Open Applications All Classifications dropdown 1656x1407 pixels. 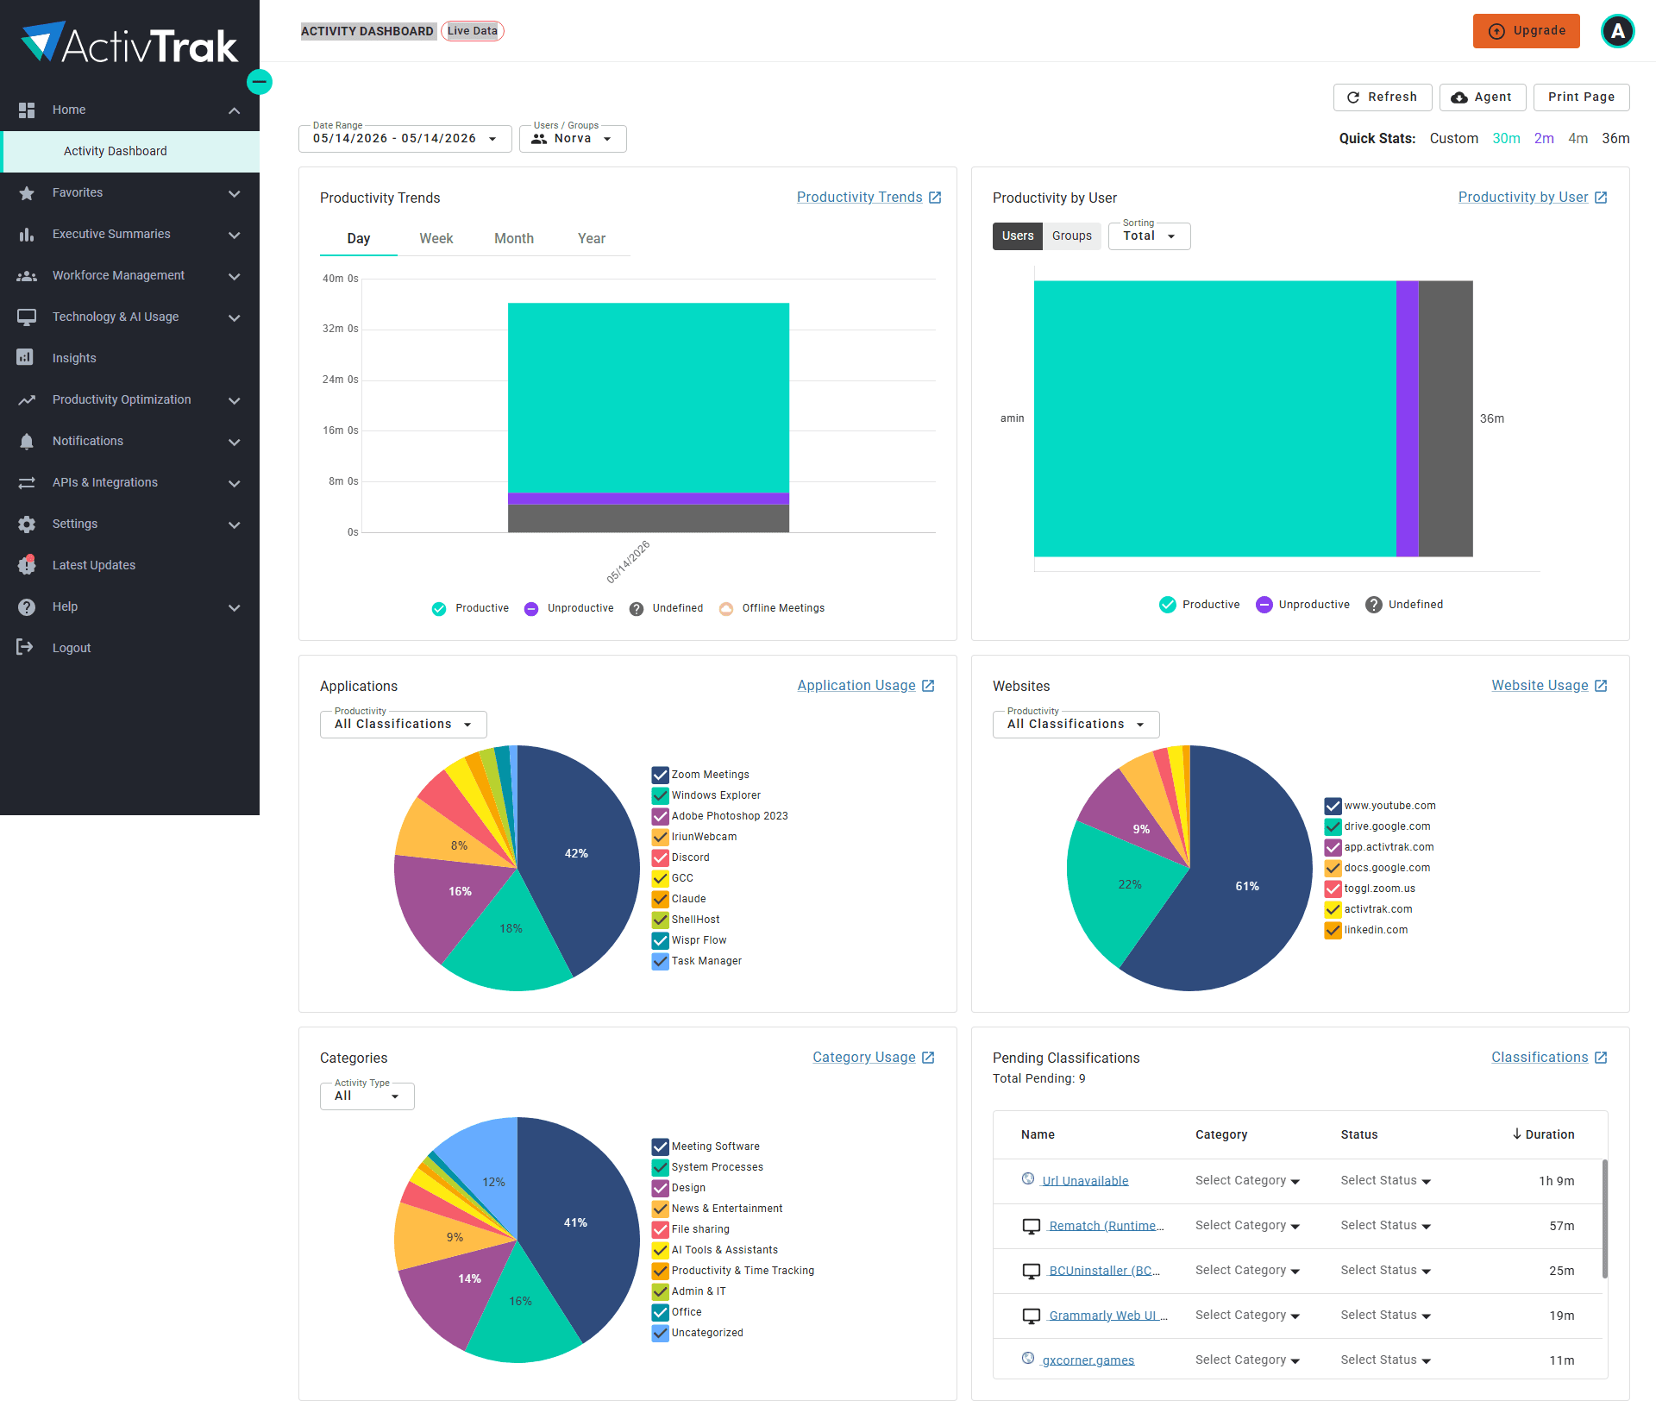(403, 724)
